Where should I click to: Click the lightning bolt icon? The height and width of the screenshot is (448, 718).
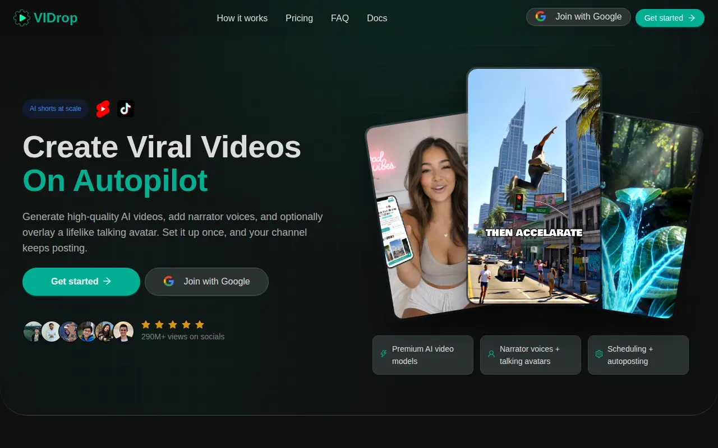(384, 354)
